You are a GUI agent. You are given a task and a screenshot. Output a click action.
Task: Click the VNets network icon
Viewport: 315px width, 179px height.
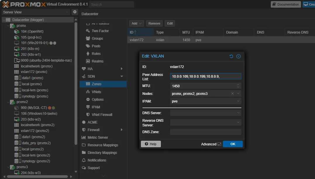click(88, 92)
